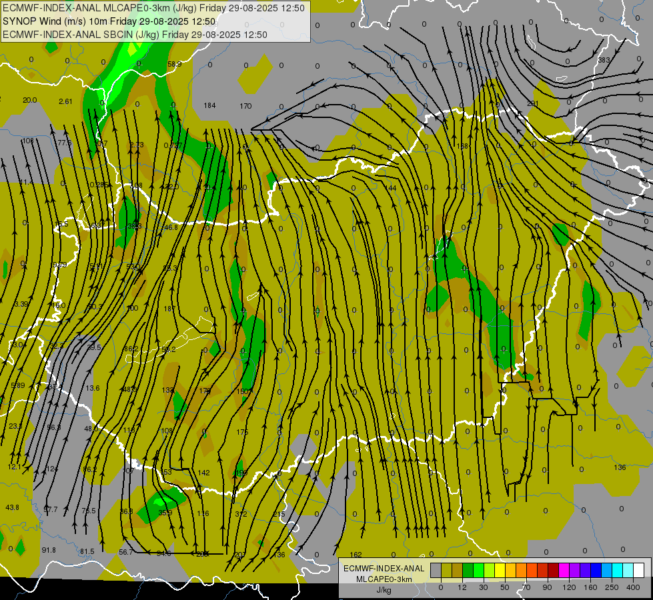Click legend scale label 90
The width and height of the screenshot is (653, 600).
(x=547, y=587)
